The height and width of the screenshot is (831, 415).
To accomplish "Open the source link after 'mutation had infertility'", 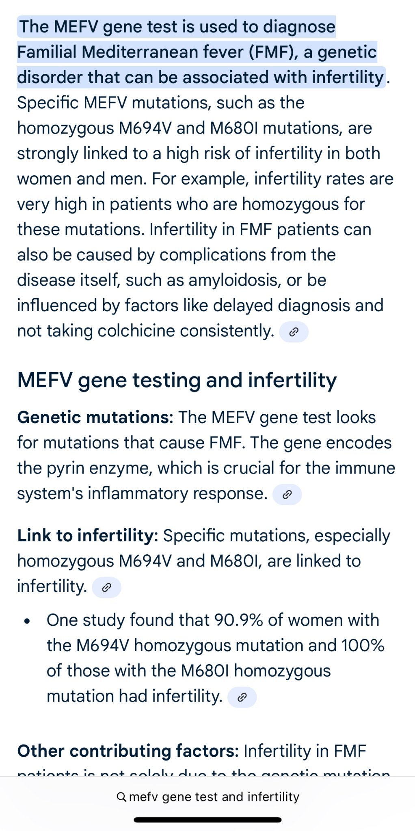I will [x=242, y=697].
